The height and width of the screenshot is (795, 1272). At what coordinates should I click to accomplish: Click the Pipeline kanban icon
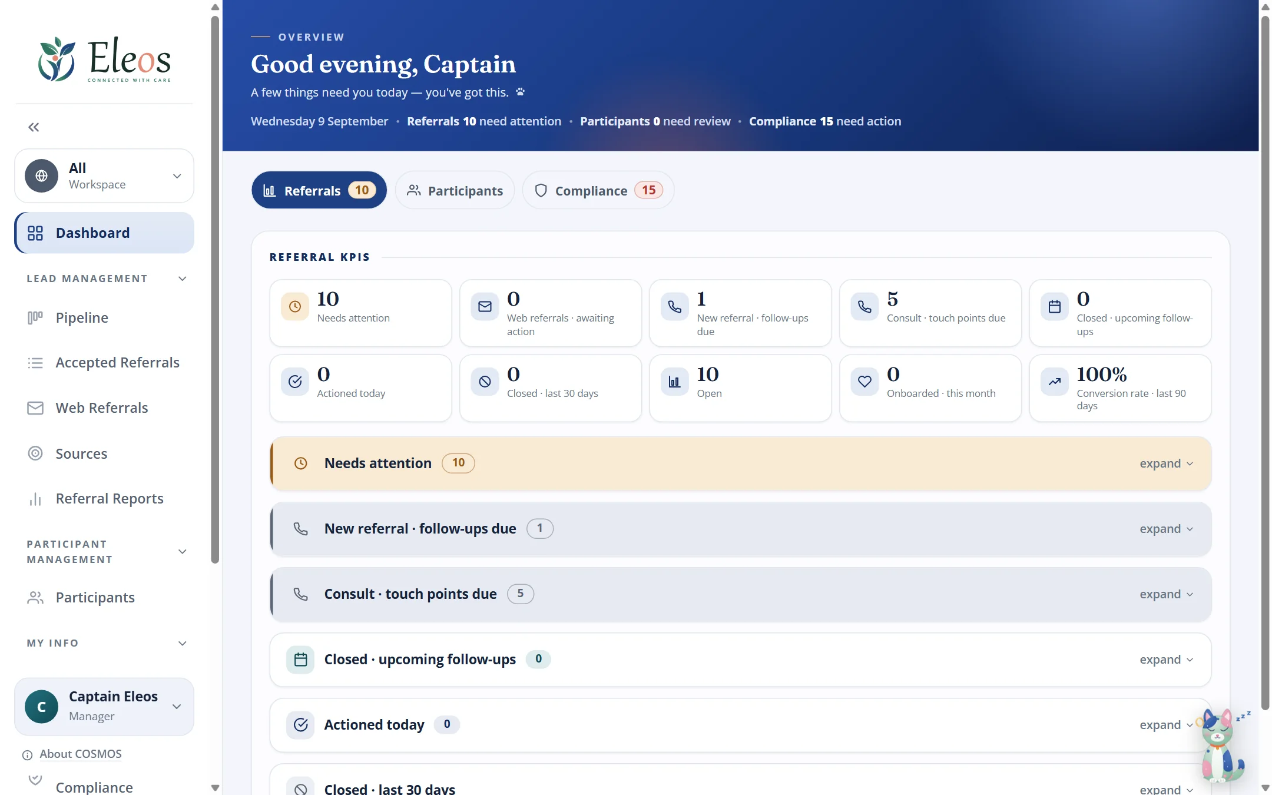35,318
